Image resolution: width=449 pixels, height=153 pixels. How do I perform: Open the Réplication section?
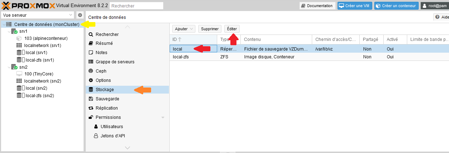[106, 108]
